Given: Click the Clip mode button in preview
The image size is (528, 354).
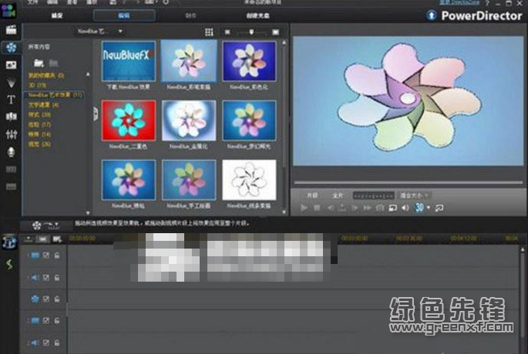Looking at the screenshot, I should click(312, 195).
